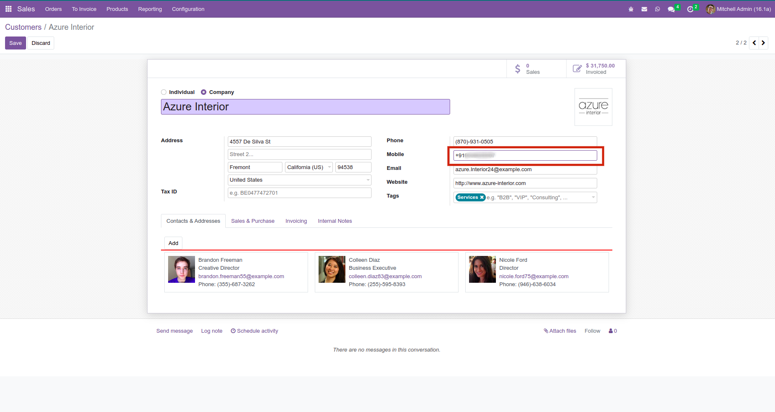This screenshot has width=775, height=412.
Task: Open the Country dropdown United States
Action: click(x=300, y=180)
